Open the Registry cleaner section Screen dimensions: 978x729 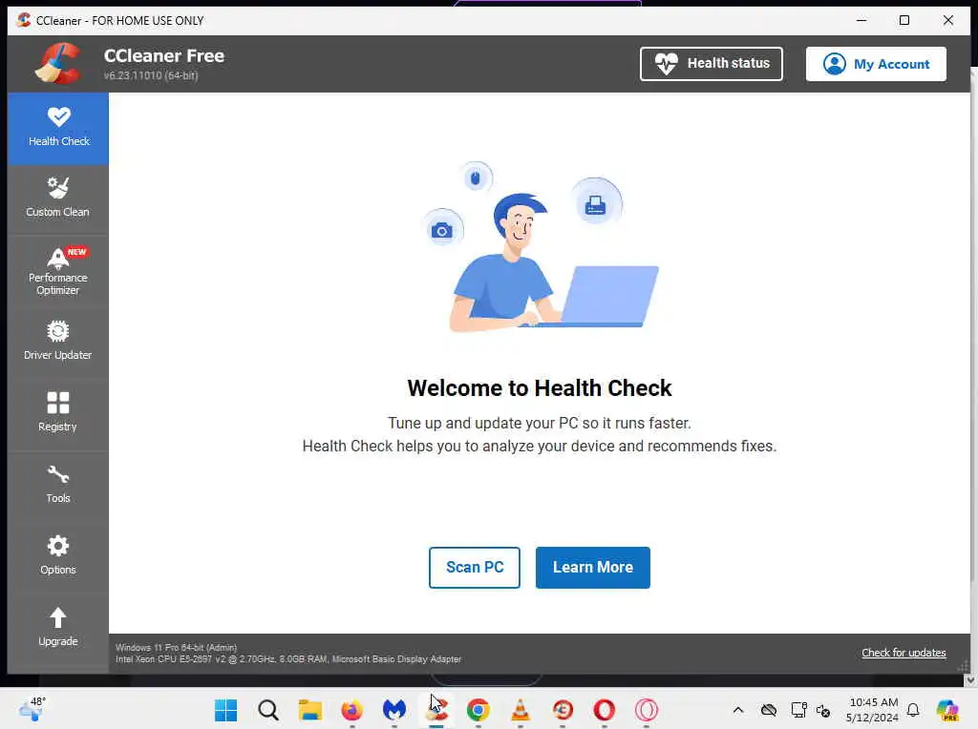(x=58, y=414)
